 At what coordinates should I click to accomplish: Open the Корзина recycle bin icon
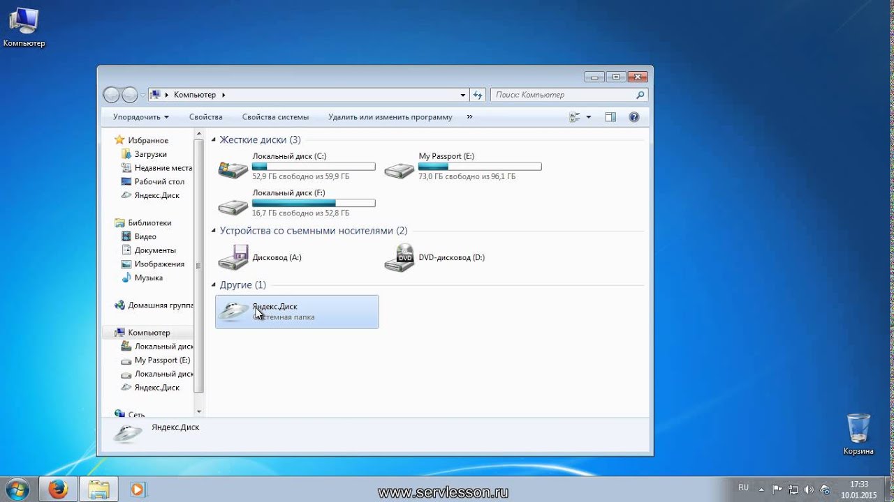pos(858,434)
